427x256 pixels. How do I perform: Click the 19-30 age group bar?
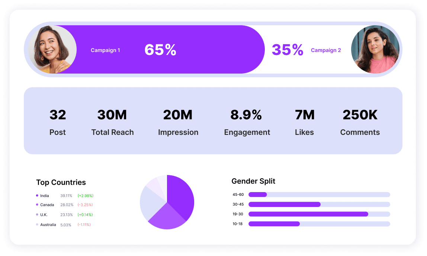(308, 214)
